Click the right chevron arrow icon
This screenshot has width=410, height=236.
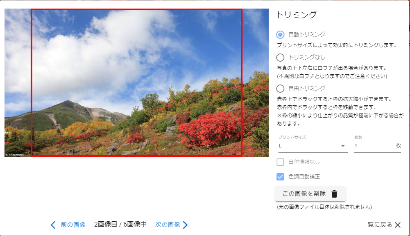185,225
